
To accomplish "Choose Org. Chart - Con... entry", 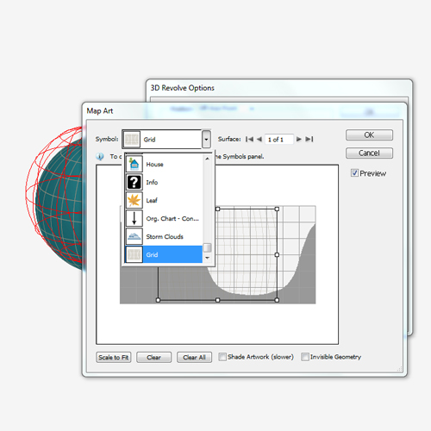I will (164, 218).
